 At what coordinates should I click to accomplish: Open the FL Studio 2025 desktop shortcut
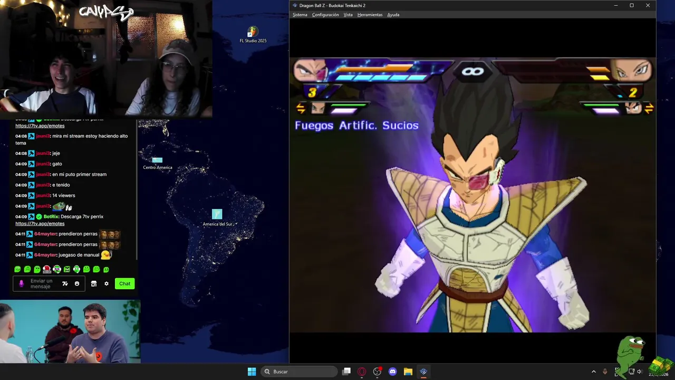[x=253, y=34]
